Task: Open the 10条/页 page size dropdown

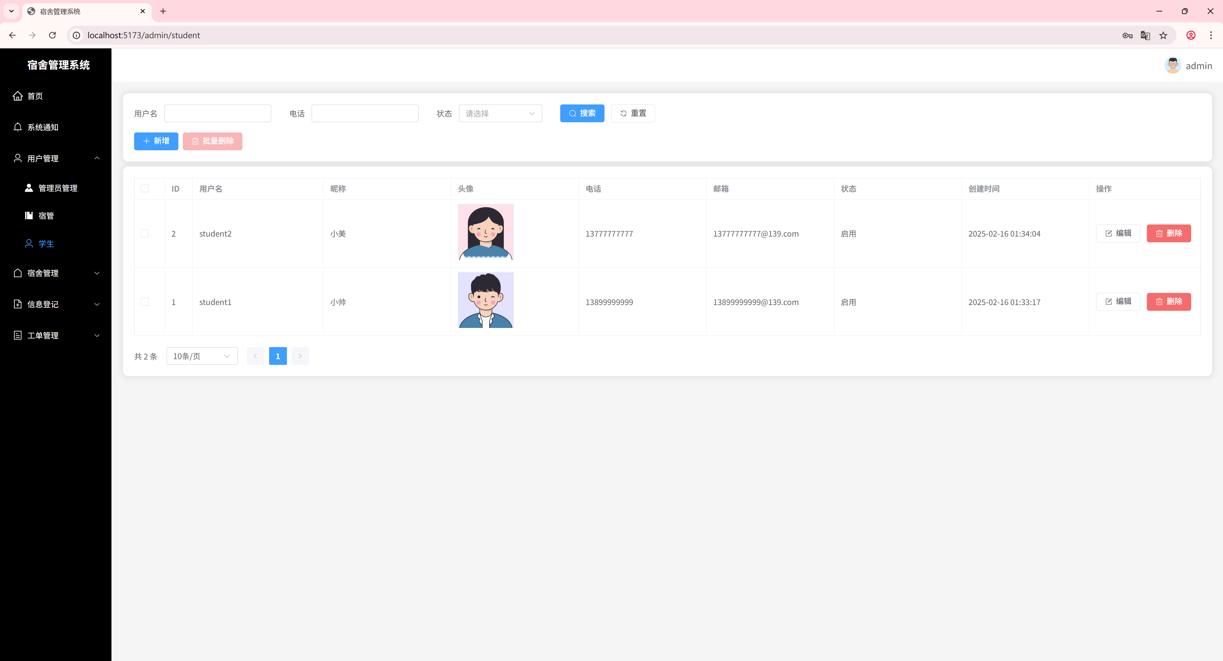Action: click(x=202, y=356)
